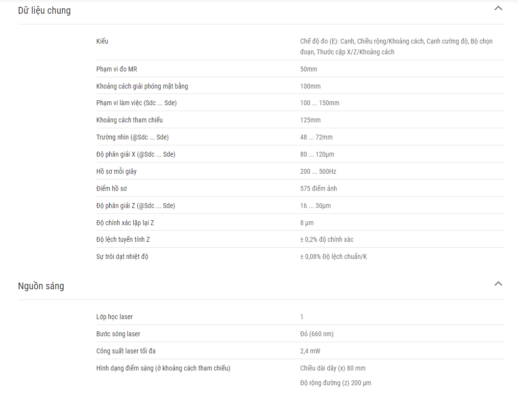Click the 575 điểm ảnh value
Screen dimensions: 518x395
tap(319, 188)
